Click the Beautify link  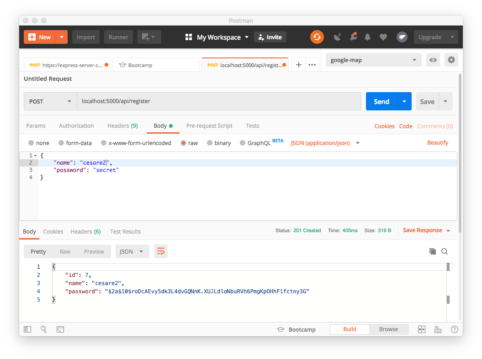coord(438,143)
